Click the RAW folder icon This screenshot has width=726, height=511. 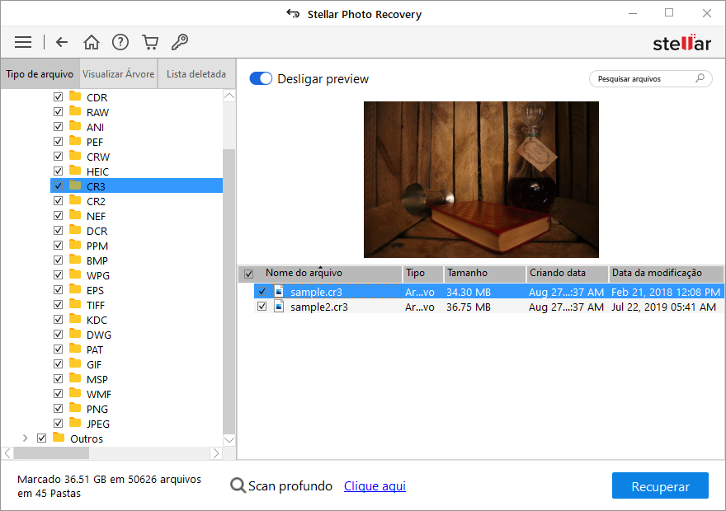(75, 111)
